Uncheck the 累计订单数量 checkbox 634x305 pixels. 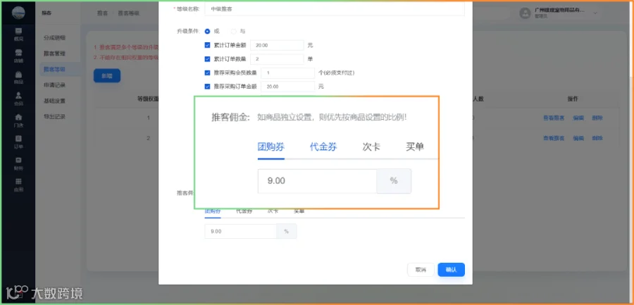(207, 59)
